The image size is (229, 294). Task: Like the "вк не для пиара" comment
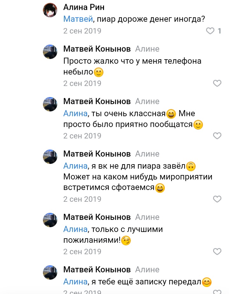[217, 199]
